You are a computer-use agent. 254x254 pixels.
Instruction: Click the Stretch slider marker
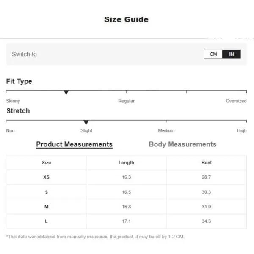click(x=86, y=122)
